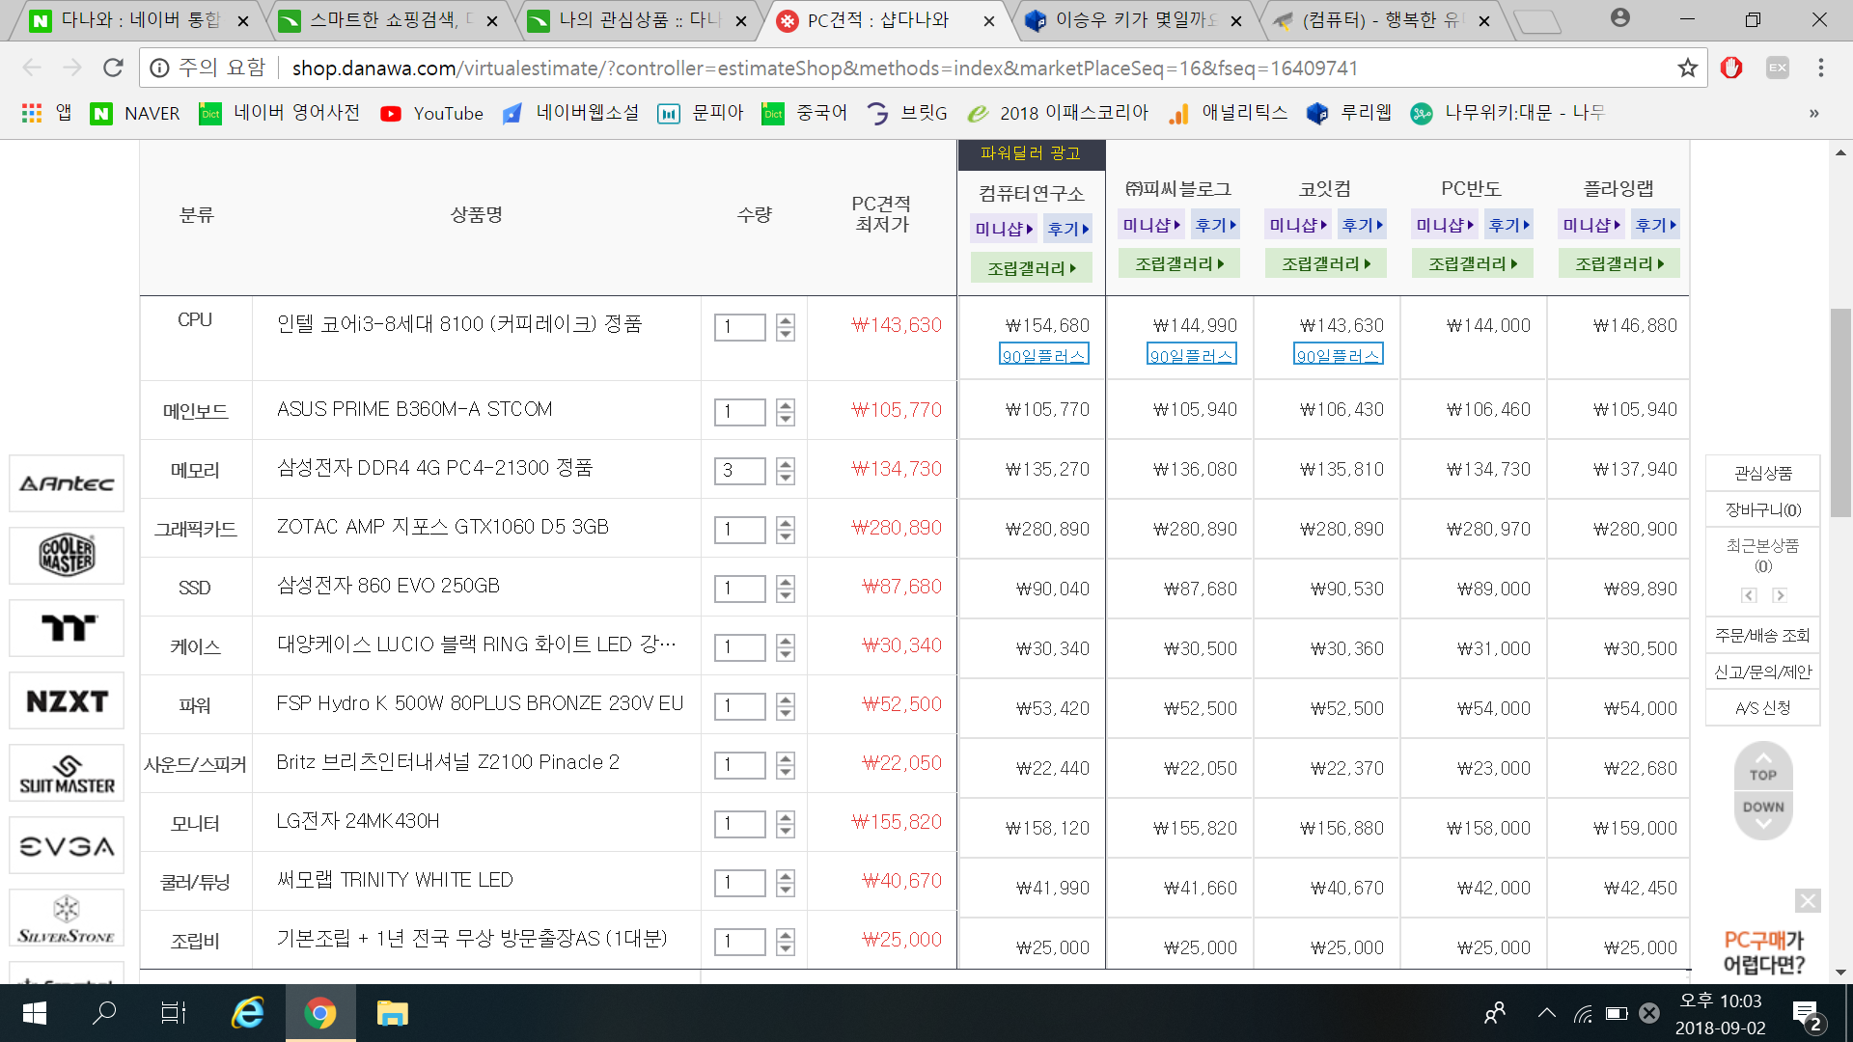
Task: Open the Opera-style red extension icon
Action: coord(1731,68)
